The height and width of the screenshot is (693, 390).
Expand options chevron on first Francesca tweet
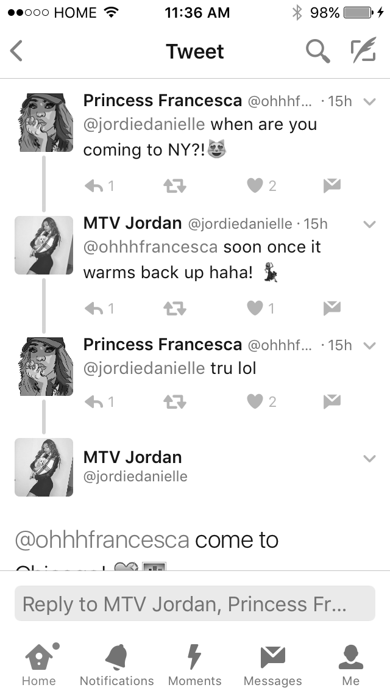(x=370, y=102)
